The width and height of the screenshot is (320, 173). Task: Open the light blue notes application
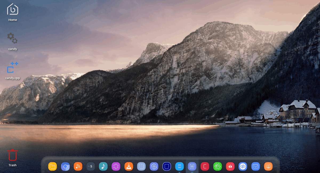(179, 166)
